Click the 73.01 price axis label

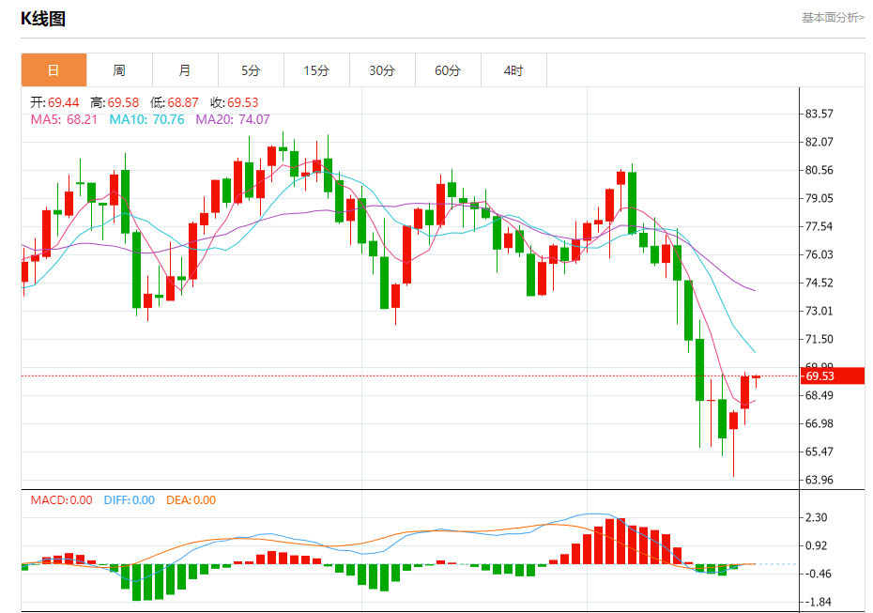tap(819, 311)
